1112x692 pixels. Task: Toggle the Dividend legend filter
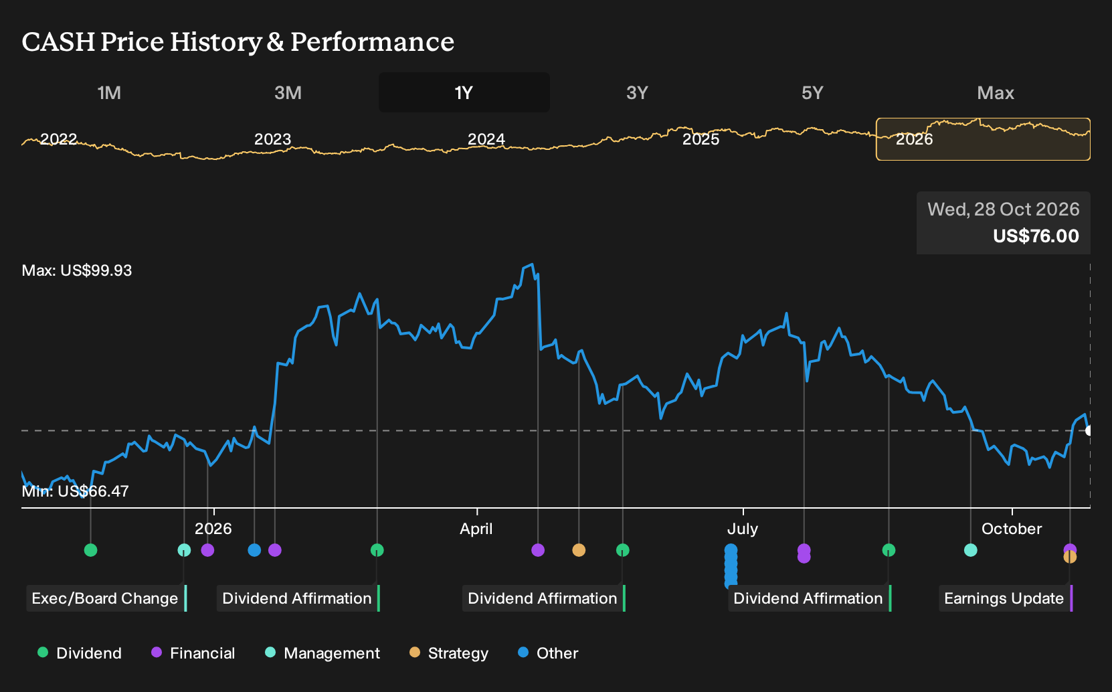coord(80,653)
